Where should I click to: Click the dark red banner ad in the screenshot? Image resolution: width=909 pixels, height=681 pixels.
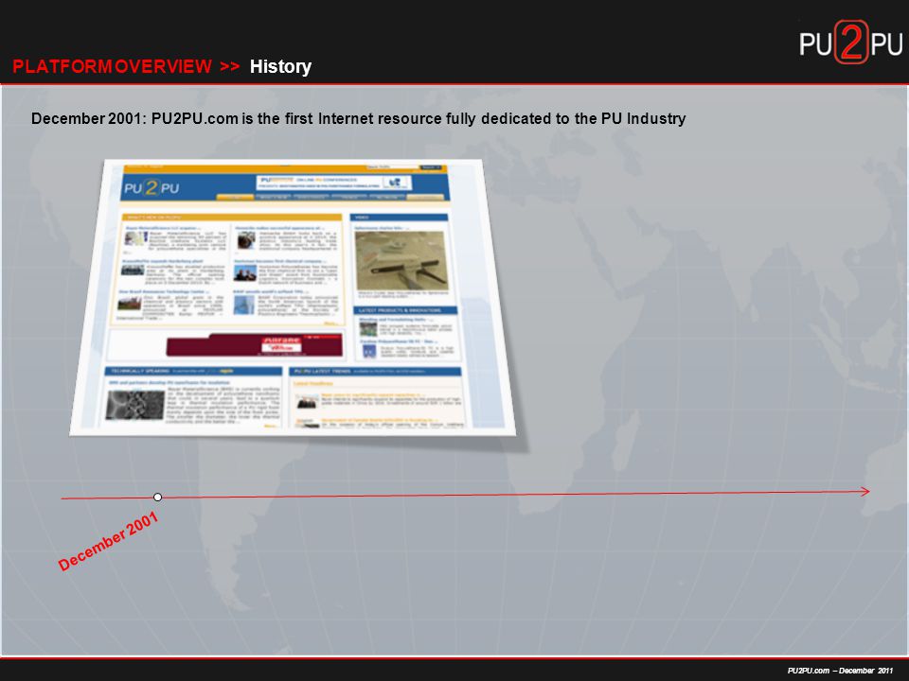254,345
